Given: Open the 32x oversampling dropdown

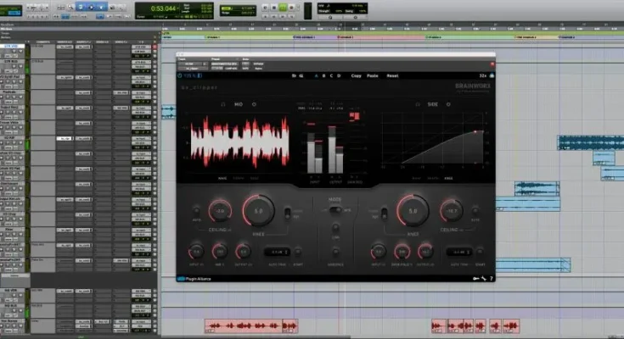Looking at the screenshot, I should (482, 75).
